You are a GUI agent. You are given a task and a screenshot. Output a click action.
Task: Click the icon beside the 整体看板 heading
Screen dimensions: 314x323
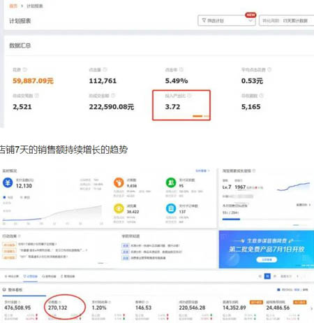point(4,289)
